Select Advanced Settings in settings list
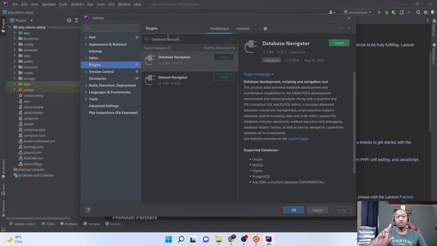The width and height of the screenshot is (437, 246). click(x=104, y=106)
